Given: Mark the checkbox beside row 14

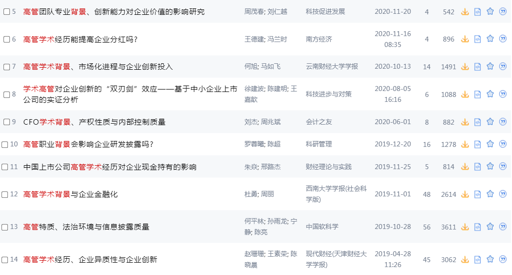Looking at the screenshot, I should pos(5,260).
